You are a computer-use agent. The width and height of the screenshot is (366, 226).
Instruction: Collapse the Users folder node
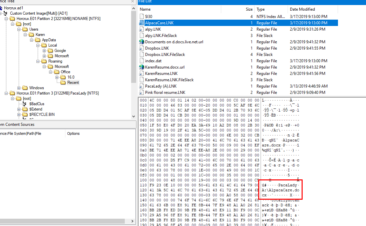[19, 29]
